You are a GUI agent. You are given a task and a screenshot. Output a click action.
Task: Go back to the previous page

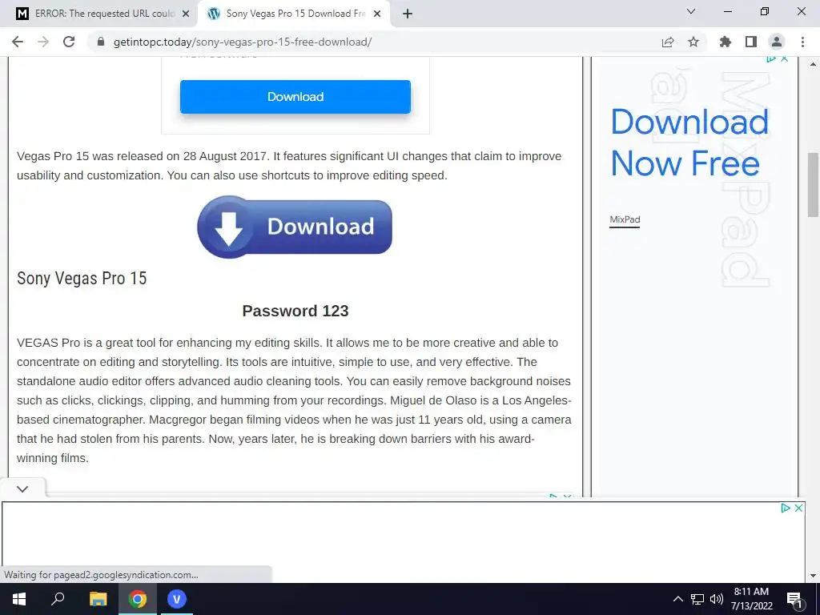[18, 42]
